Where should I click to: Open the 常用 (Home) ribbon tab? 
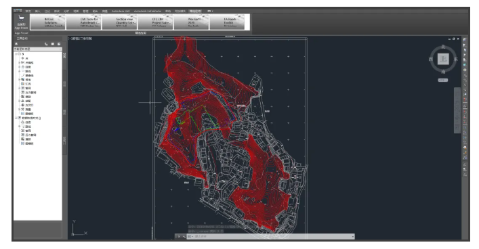pos(28,12)
